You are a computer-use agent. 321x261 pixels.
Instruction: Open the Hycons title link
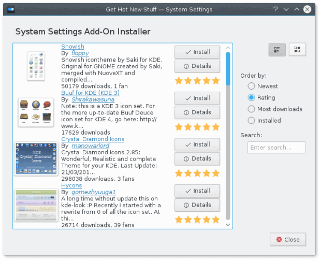(71, 185)
